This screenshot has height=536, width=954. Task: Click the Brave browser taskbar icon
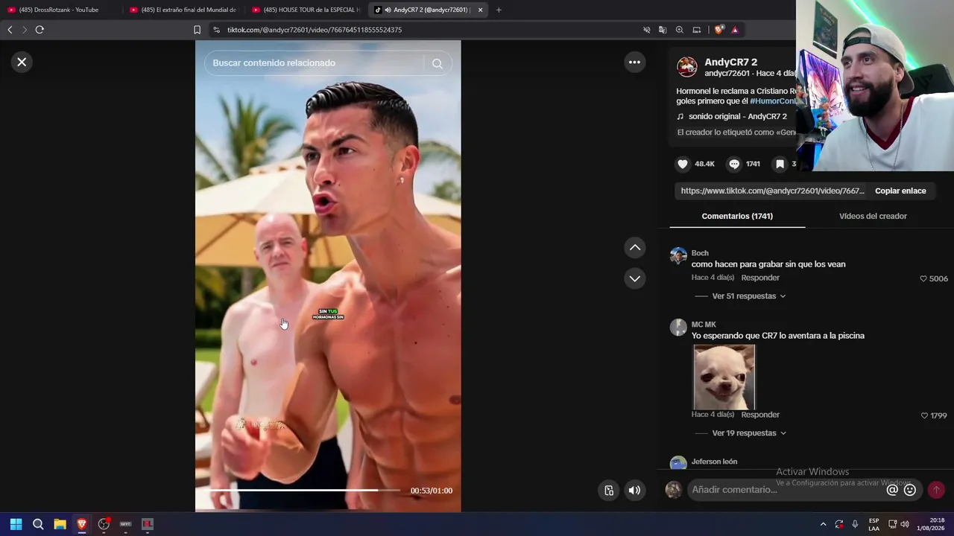(x=82, y=524)
